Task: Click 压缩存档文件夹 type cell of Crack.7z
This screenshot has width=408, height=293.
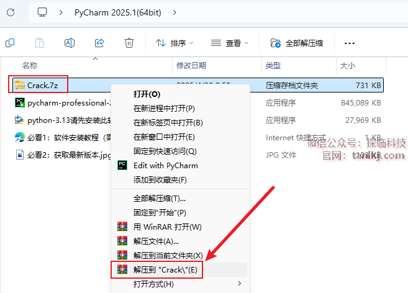Action: tap(292, 86)
